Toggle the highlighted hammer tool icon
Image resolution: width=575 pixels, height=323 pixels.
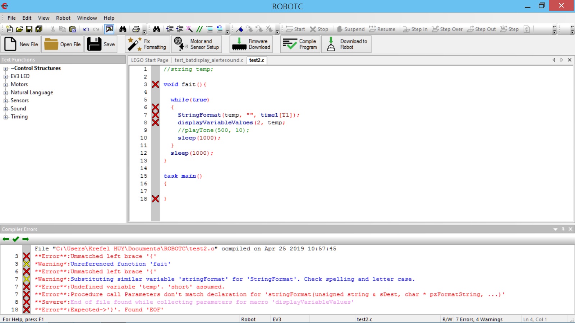pyautogui.click(x=109, y=29)
